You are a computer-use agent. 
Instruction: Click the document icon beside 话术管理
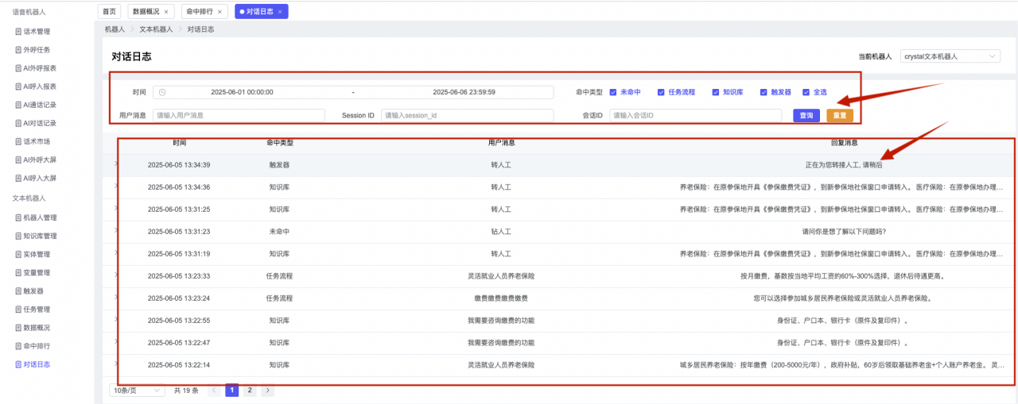click(x=18, y=32)
